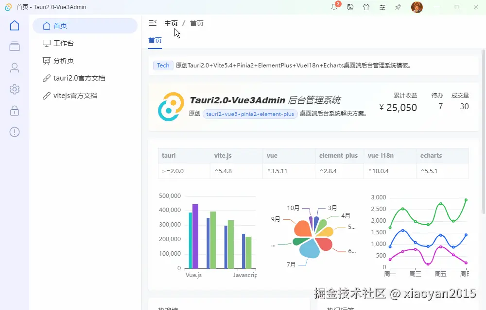Click the 周五 axis label in line chart
The height and width of the screenshot is (310, 486).
click(x=440, y=274)
